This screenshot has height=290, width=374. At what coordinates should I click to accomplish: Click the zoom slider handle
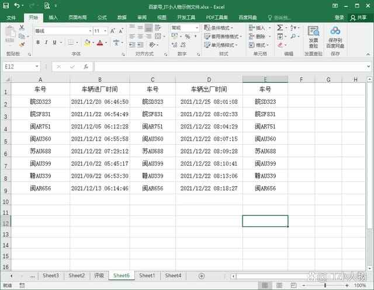point(325,285)
